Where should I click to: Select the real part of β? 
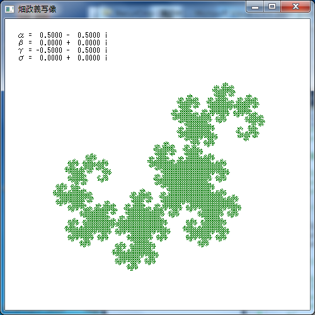tap(51, 43)
